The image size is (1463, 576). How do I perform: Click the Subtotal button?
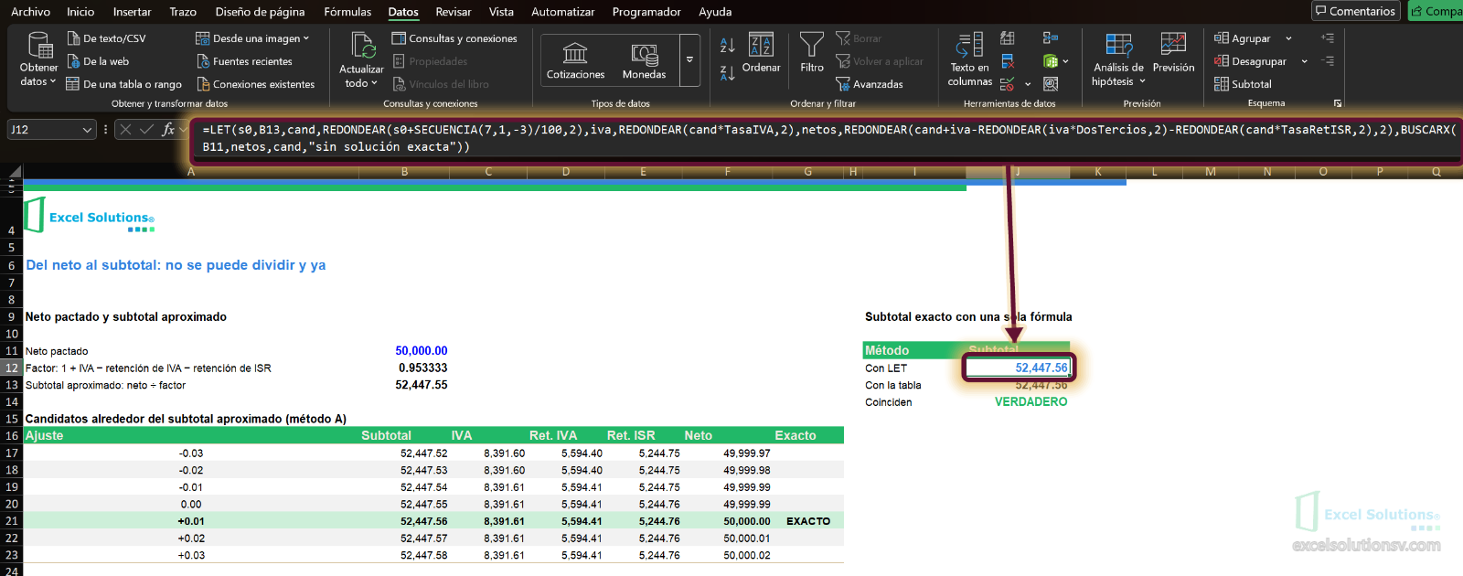(1243, 84)
